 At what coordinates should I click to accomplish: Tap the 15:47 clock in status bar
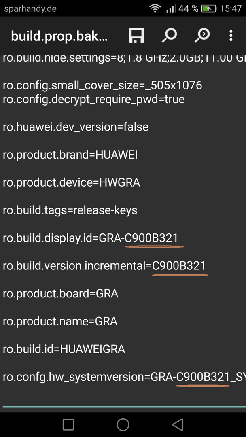(x=231, y=8)
